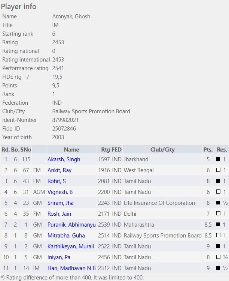Open player link Vignesh, B
229x281 pixels.
click(x=60, y=192)
